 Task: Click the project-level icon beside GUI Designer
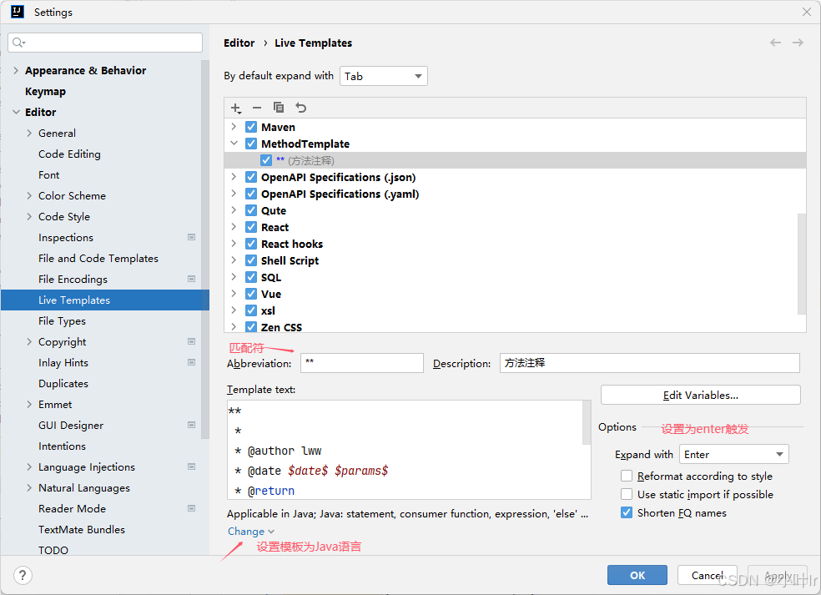[192, 425]
